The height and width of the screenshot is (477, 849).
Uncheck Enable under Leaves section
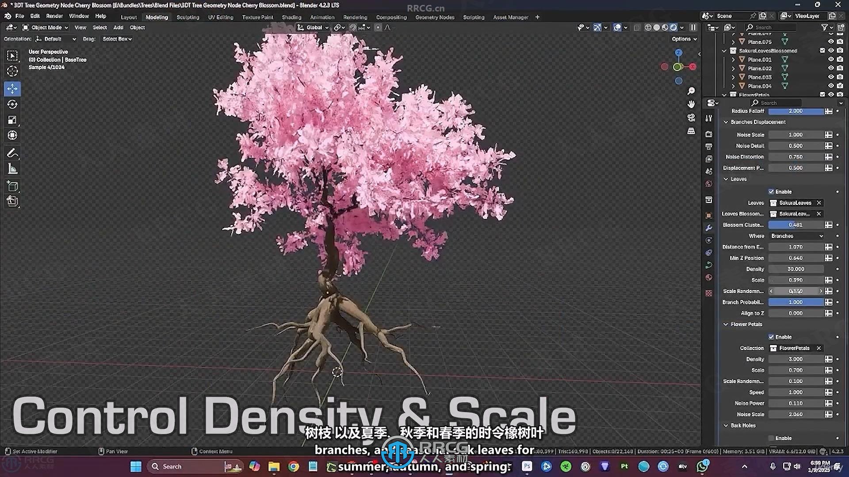click(771, 192)
